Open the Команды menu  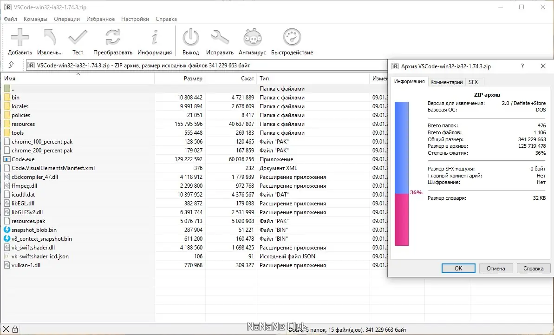(x=35, y=19)
